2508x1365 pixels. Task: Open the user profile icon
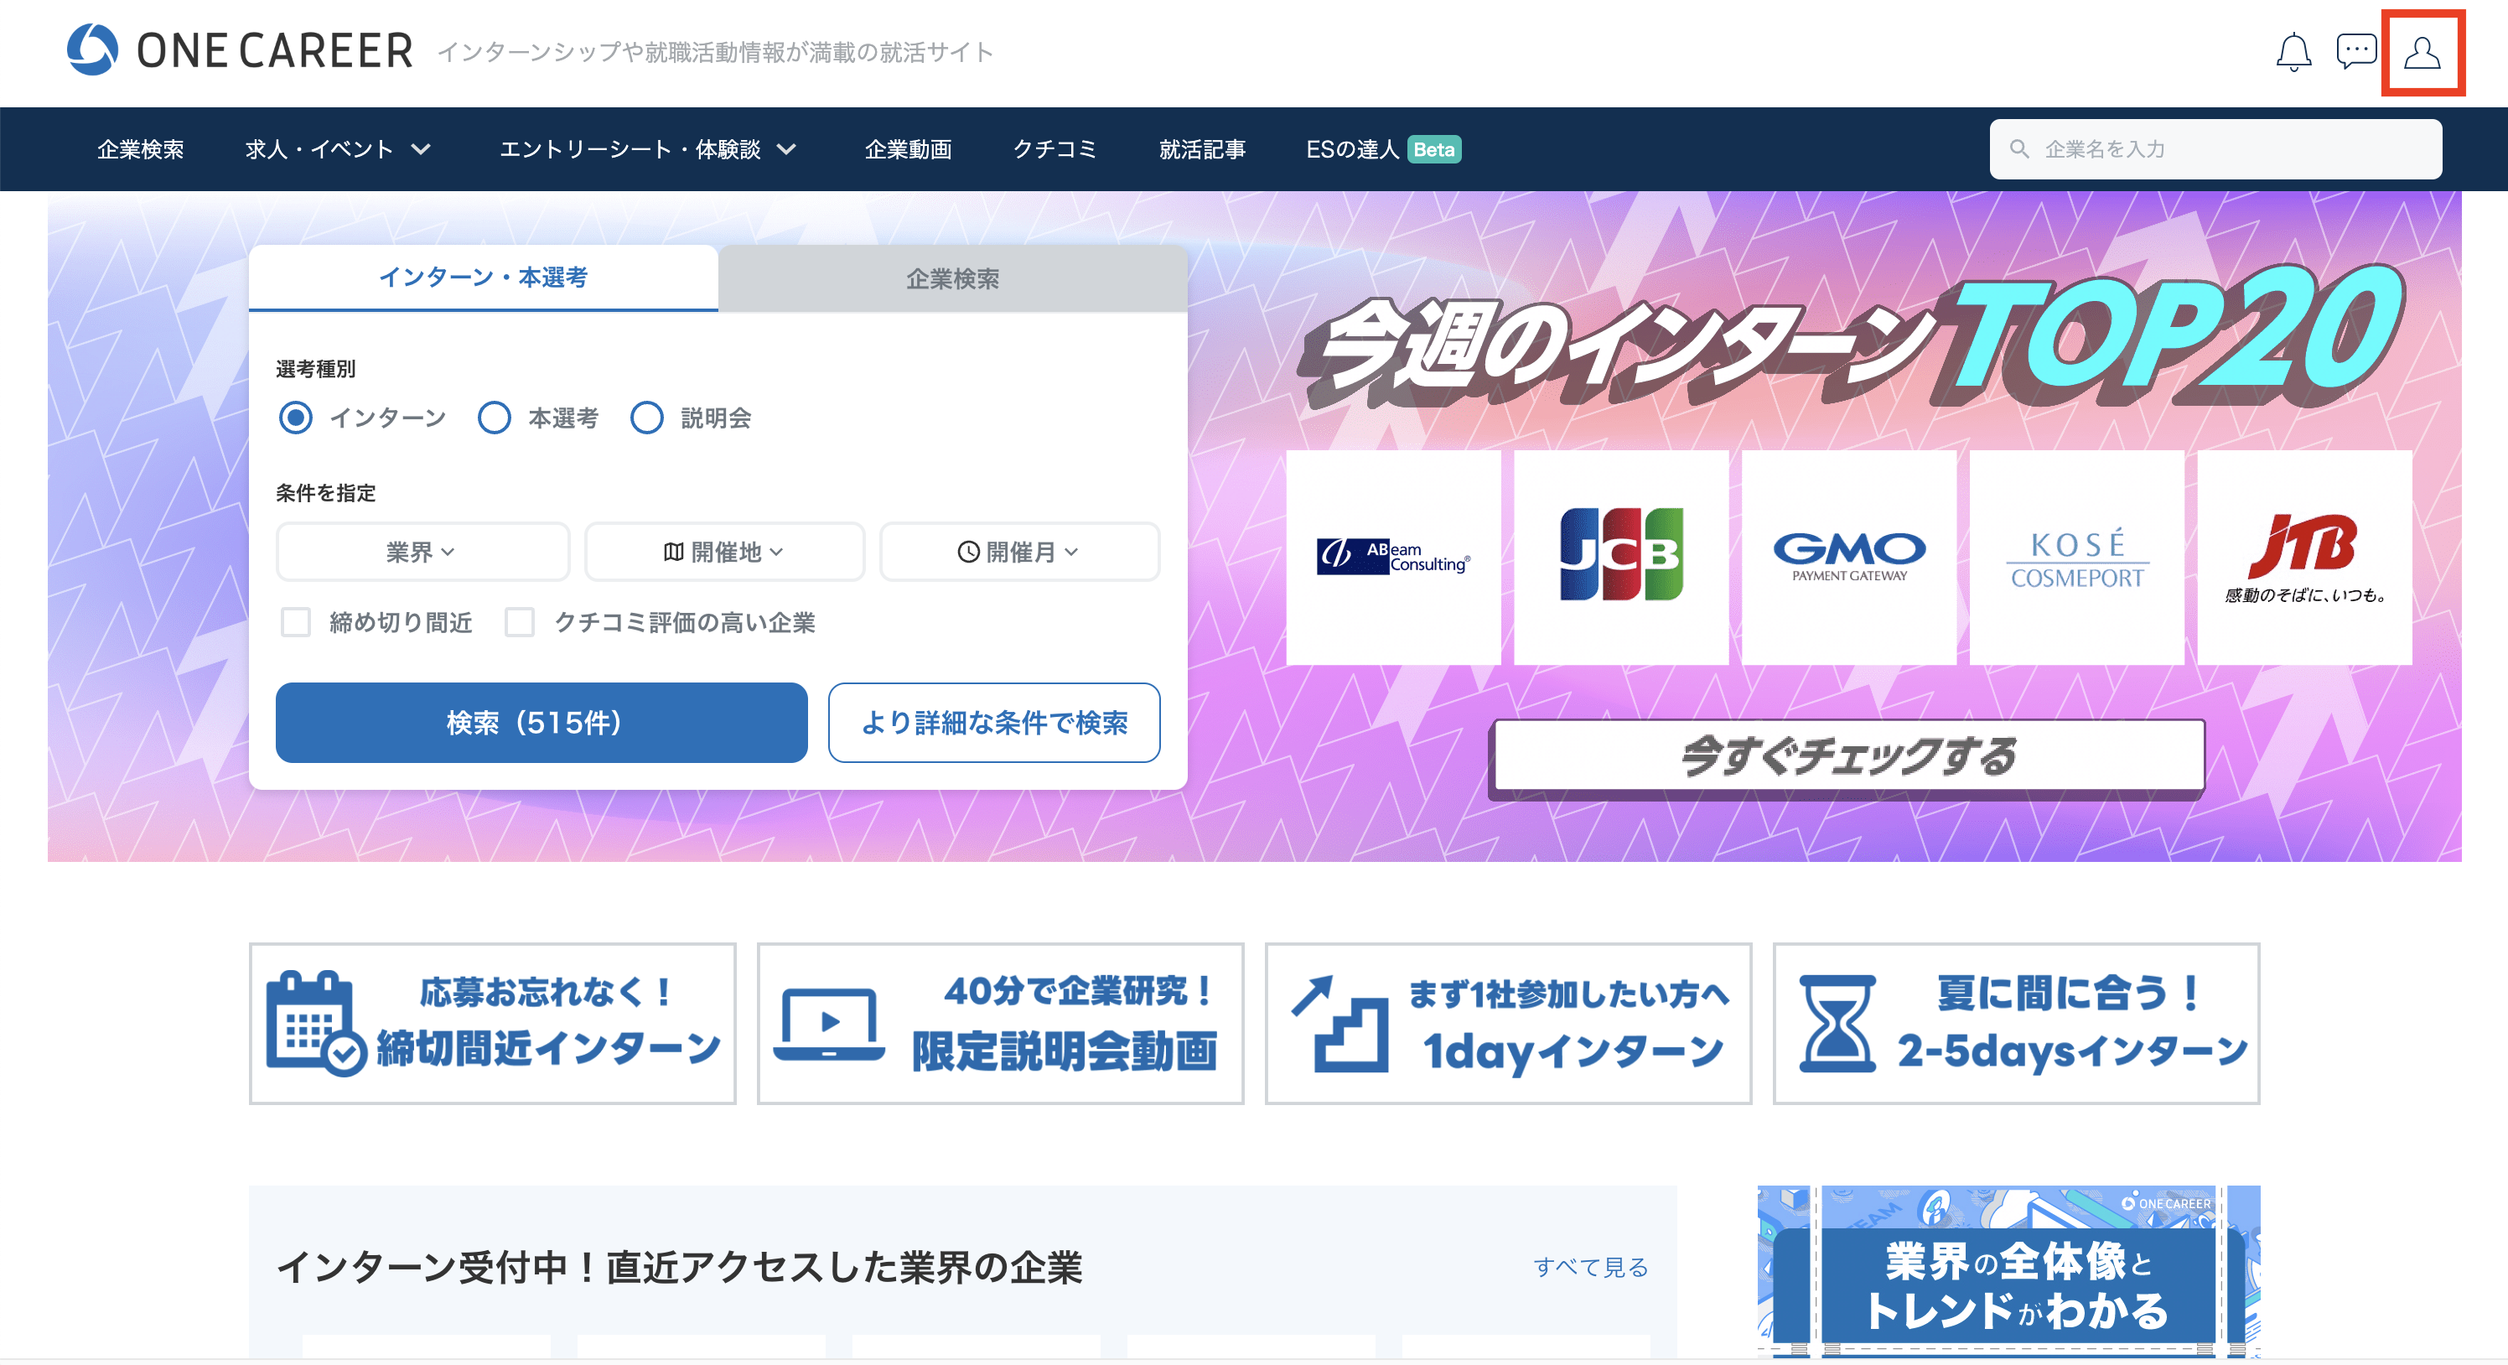click(2422, 53)
